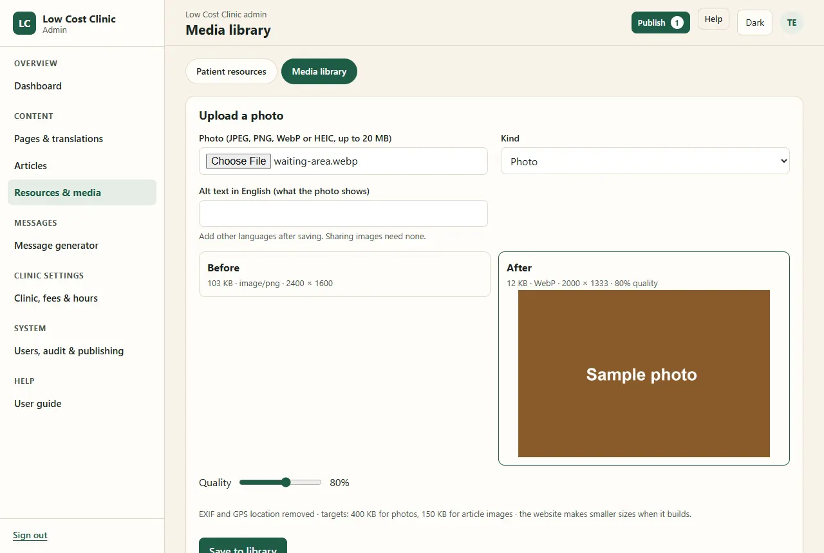This screenshot has height=553, width=824.
Task: Go to Pages & translations
Action: coord(82,139)
